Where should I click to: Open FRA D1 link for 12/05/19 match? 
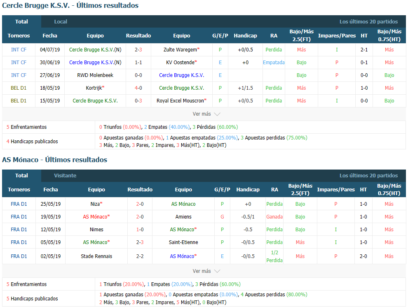19,229
